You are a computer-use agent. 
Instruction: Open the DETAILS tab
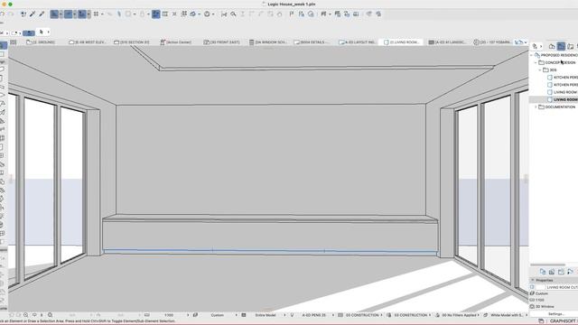coord(312,42)
